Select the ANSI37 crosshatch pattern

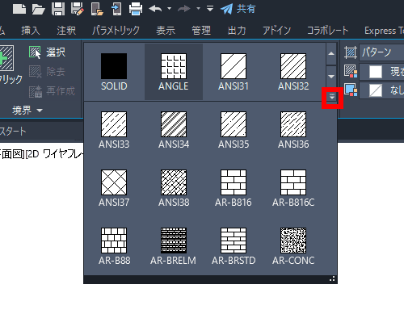pyautogui.click(x=114, y=188)
